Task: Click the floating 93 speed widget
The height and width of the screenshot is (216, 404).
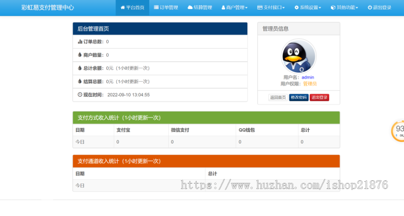Action: 398,131
